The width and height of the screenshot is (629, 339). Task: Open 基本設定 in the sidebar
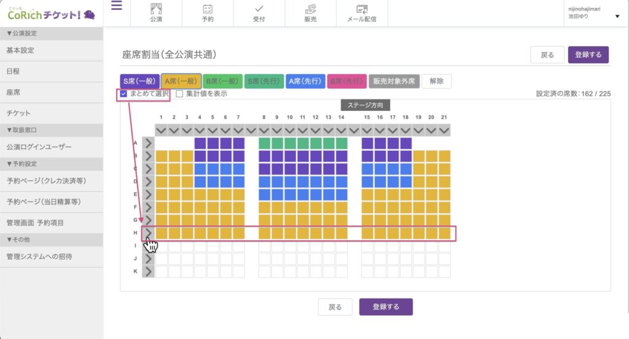tap(20, 50)
